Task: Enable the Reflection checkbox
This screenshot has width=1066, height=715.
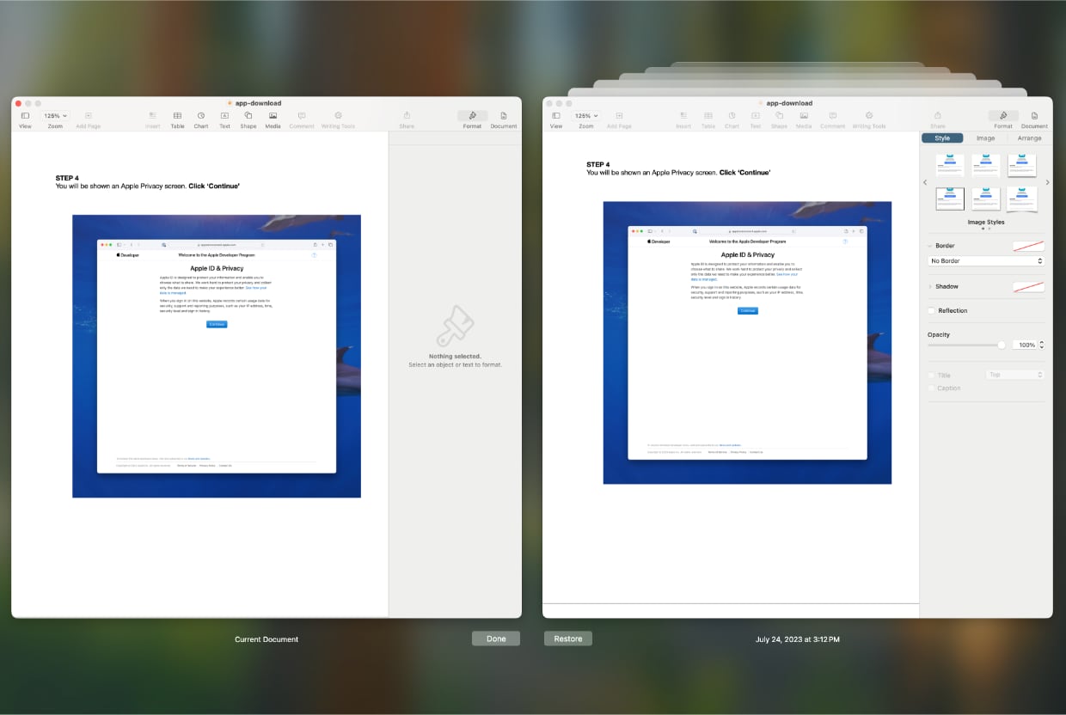Action: [932, 310]
